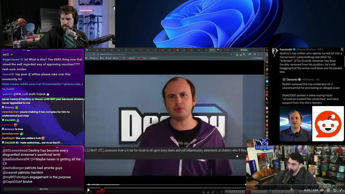Image resolution: width=345 pixels, height=194 pixels.
Task: Open the embedded browser's three-dot menu
Action: coord(263,54)
